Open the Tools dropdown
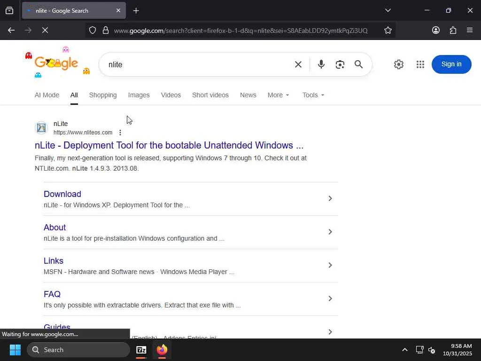The height and width of the screenshot is (361, 481). [x=313, y=95]
